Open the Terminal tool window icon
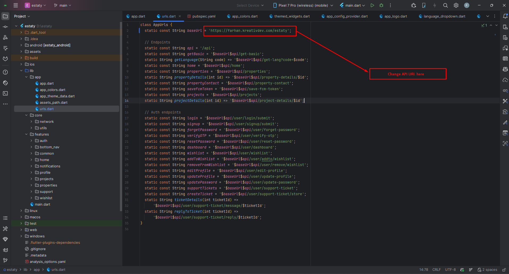Image resolution: width=509 pixels, height=274 pixels. [x=5, y=93]
